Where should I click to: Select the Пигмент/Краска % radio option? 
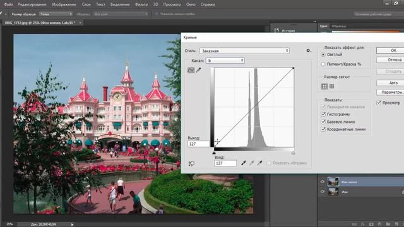tap(323, 64)
